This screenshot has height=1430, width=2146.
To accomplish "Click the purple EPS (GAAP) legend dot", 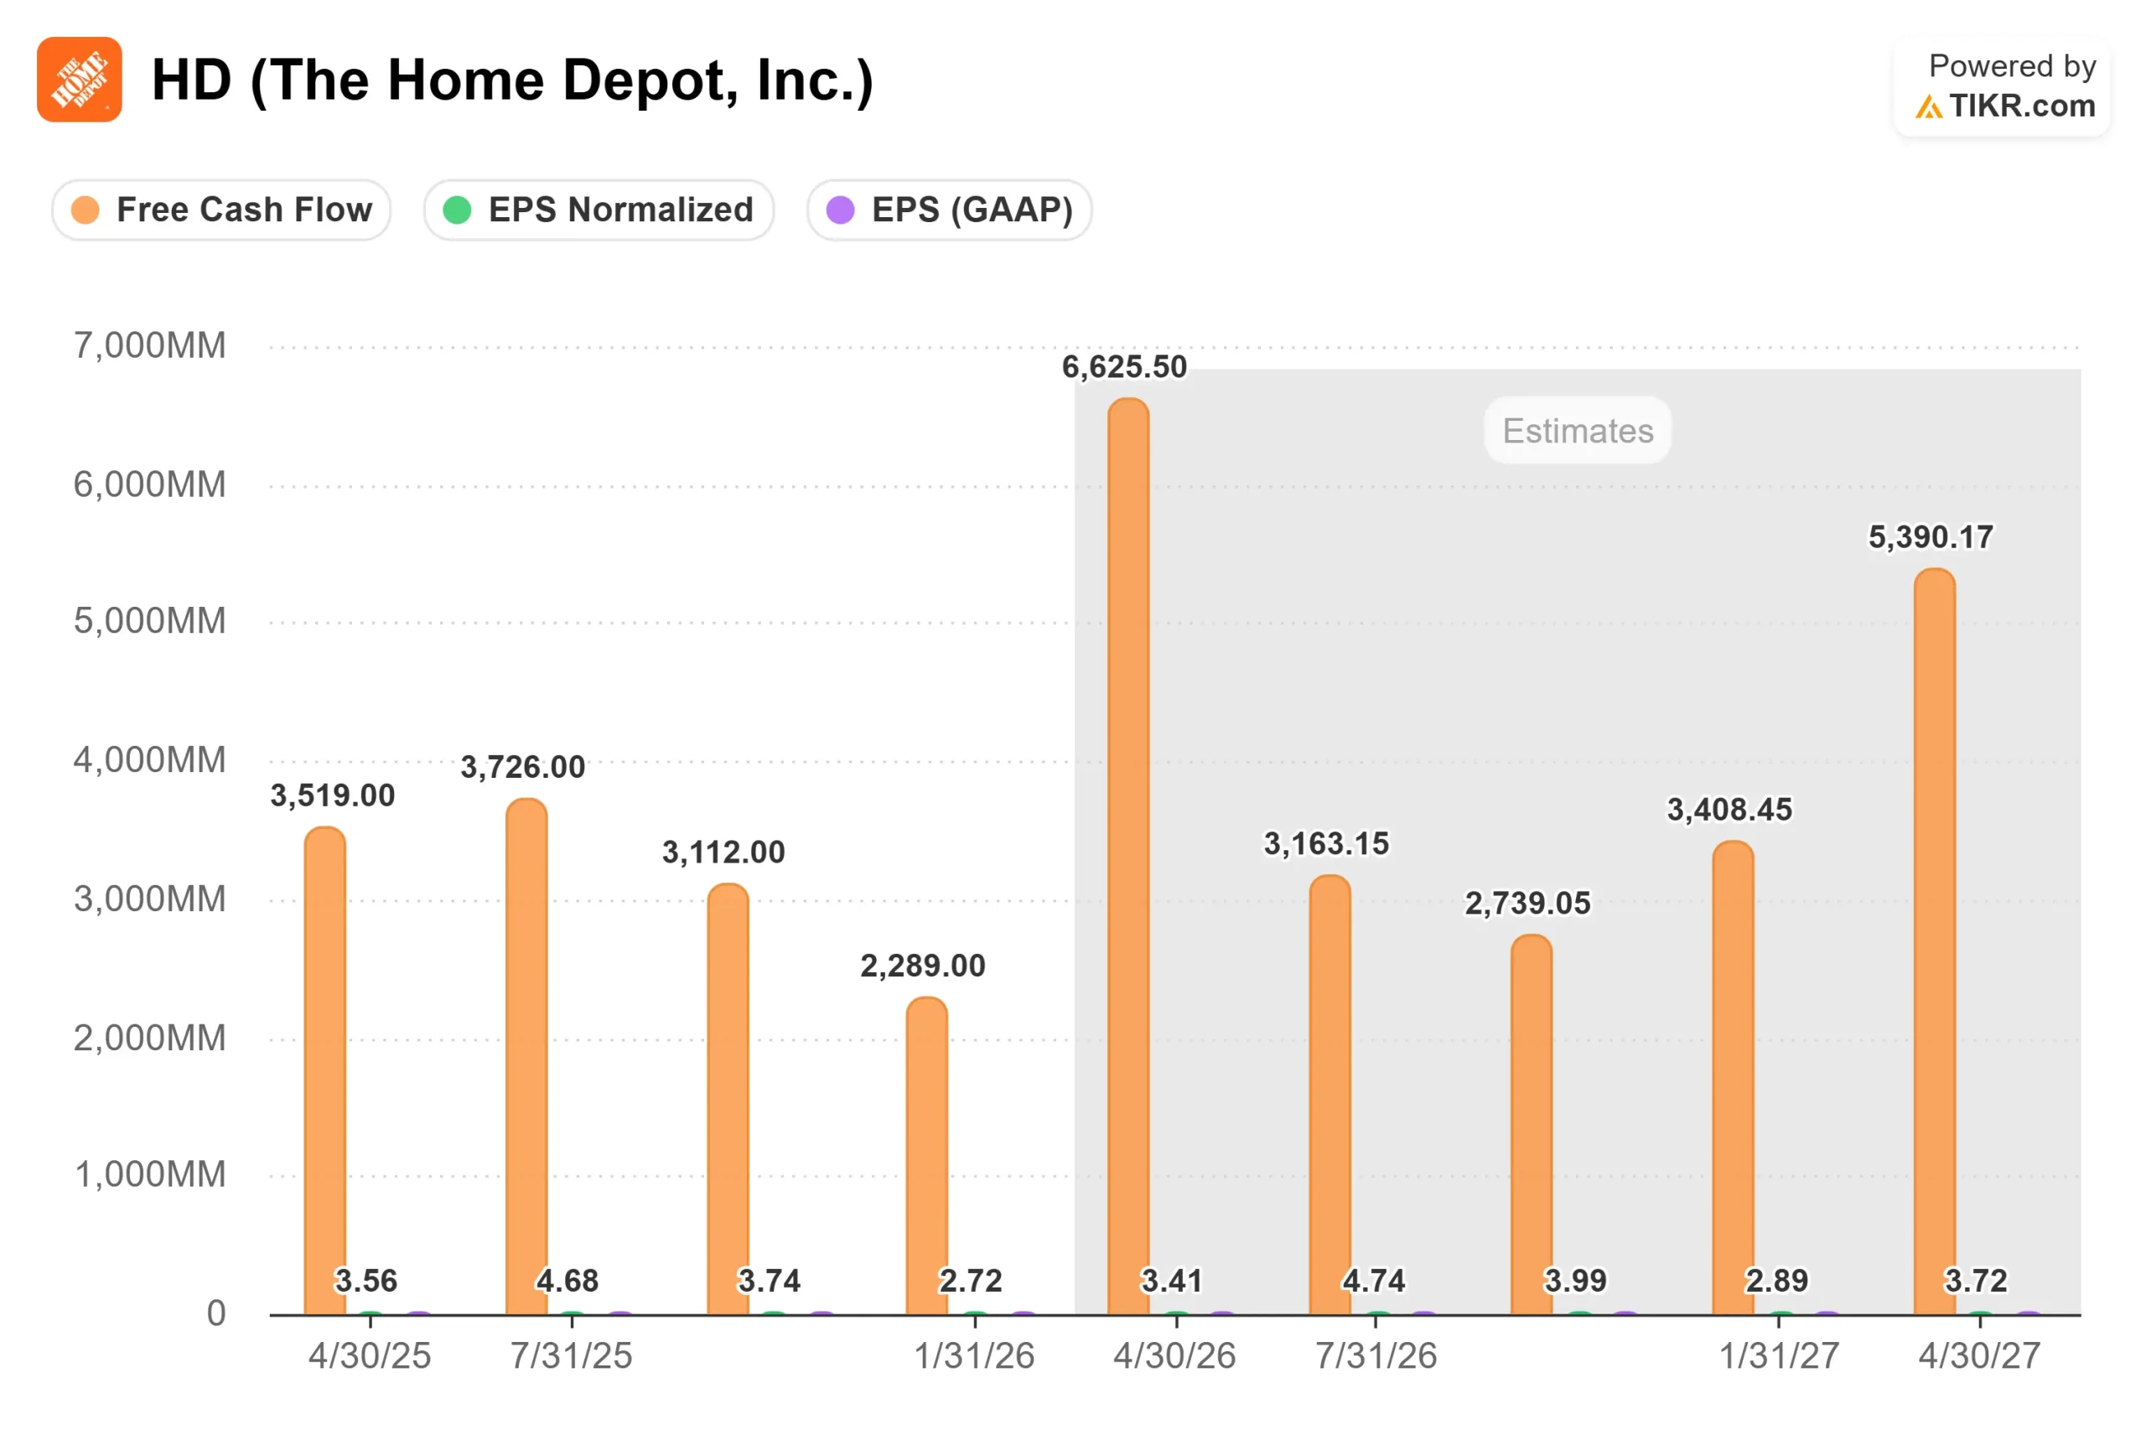I will 840,210.
